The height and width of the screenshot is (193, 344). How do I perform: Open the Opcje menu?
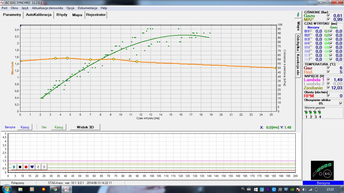tap(70, 8)
